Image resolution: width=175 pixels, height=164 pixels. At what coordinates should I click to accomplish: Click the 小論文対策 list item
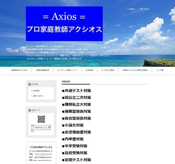tap(73, 125)
